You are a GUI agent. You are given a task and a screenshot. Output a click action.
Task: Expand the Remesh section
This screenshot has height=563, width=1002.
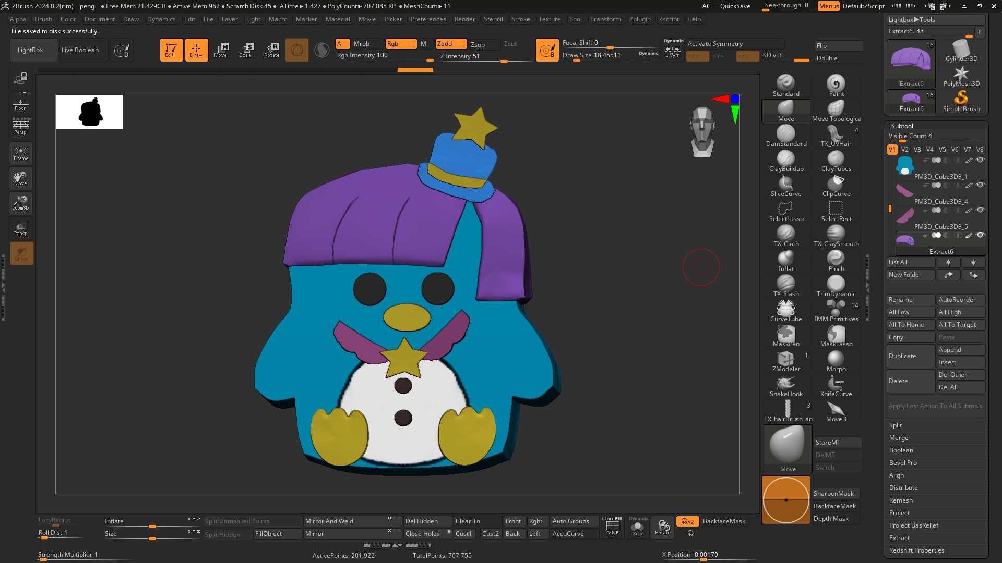pos(901,500)
